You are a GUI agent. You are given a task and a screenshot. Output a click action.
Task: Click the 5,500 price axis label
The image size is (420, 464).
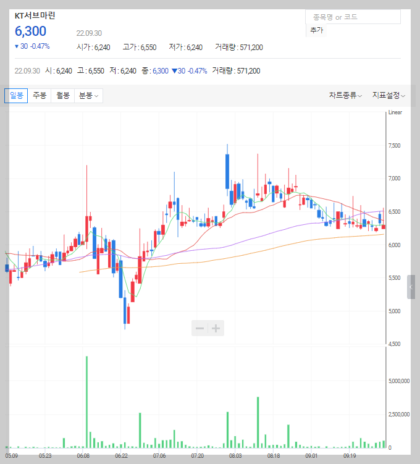394,278
